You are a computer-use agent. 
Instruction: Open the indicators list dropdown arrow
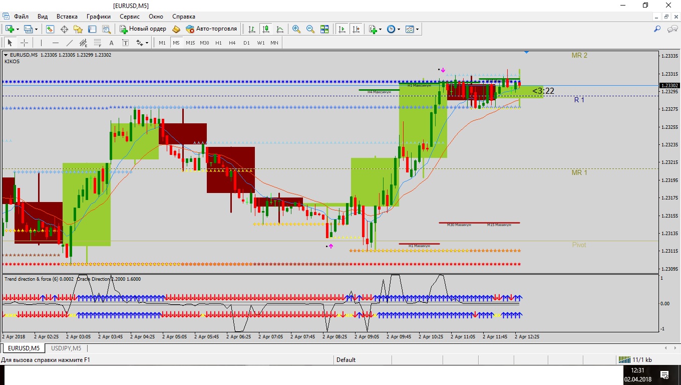point(381,29)
